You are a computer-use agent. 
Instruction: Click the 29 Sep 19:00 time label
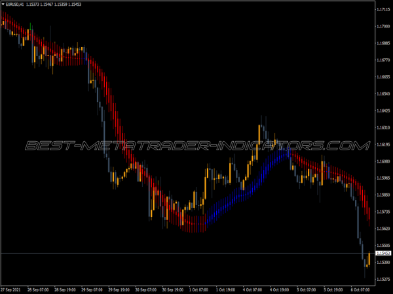tap(121, 289)
